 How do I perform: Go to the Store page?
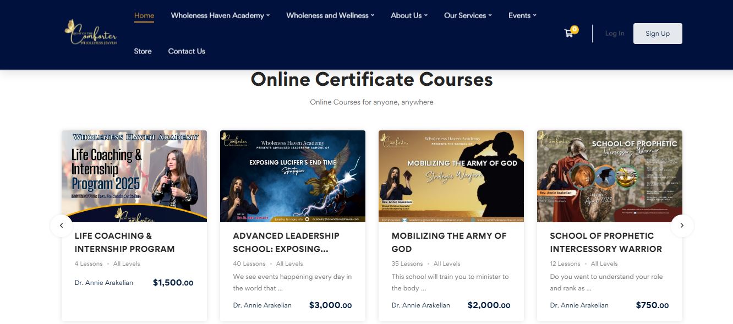tap(143, 51)
